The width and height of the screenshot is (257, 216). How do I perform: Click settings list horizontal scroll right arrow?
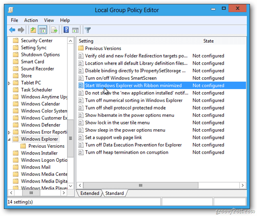(x=243, y=185)
